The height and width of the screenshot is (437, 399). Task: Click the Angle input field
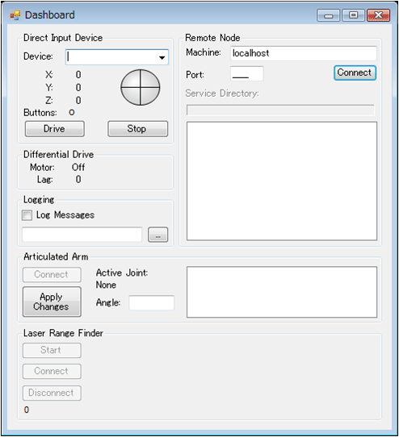(x=152, y=302)
